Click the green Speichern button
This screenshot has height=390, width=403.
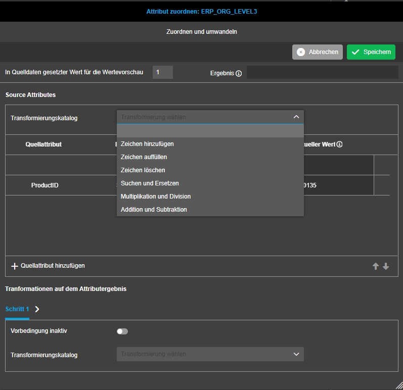click(x=371, y=52)
